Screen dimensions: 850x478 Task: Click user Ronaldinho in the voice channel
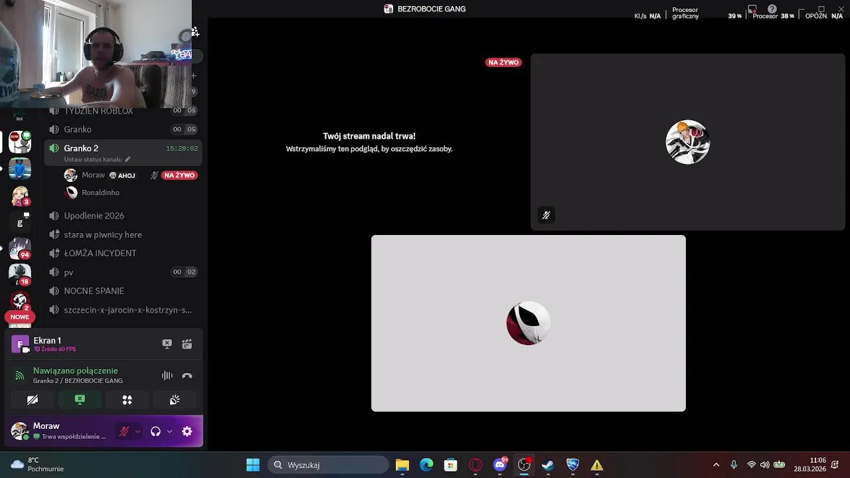(100, 193)
